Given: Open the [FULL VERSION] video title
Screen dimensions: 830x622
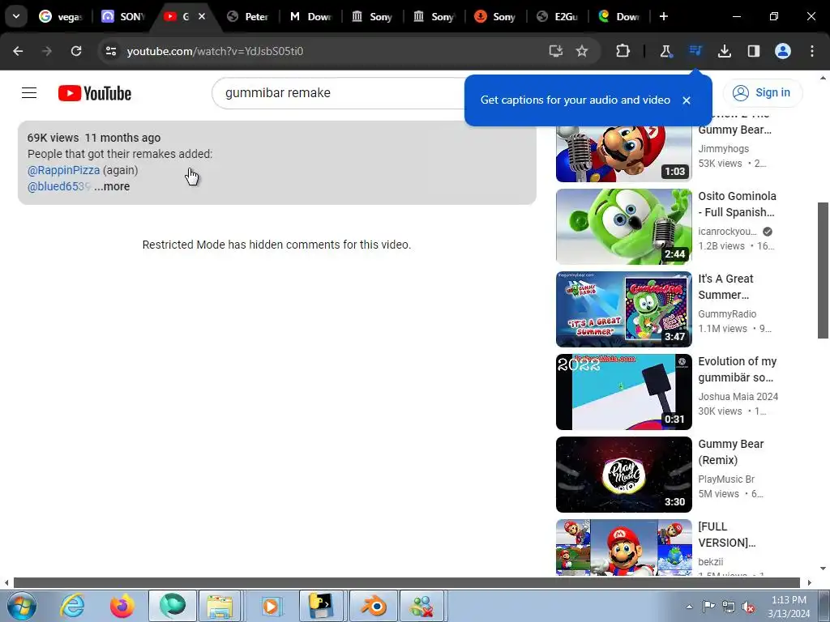Looking at the screenshot, I should pos(727,535).
